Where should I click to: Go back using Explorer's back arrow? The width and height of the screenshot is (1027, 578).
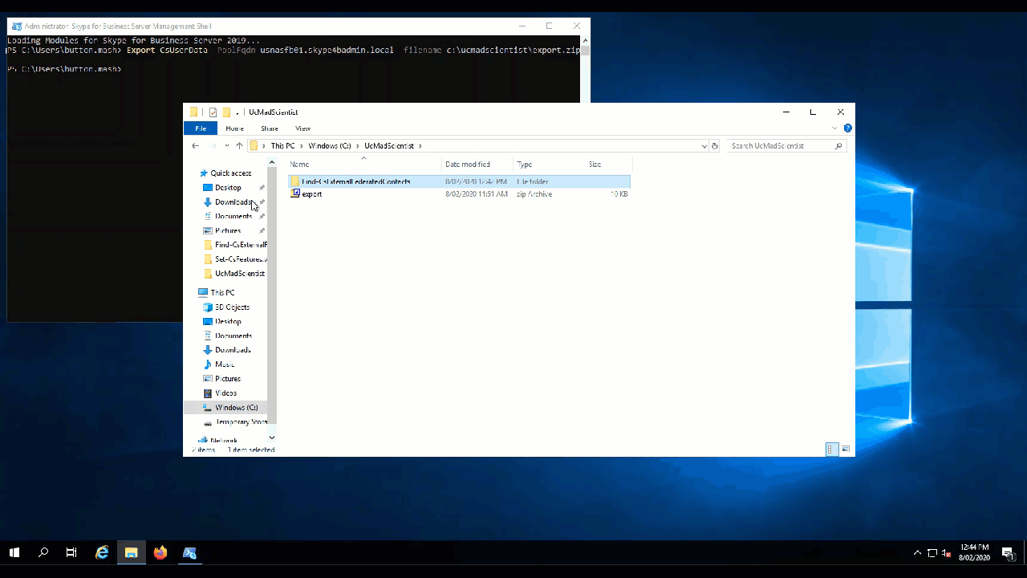pyautogui.click(x=195, y=146)
